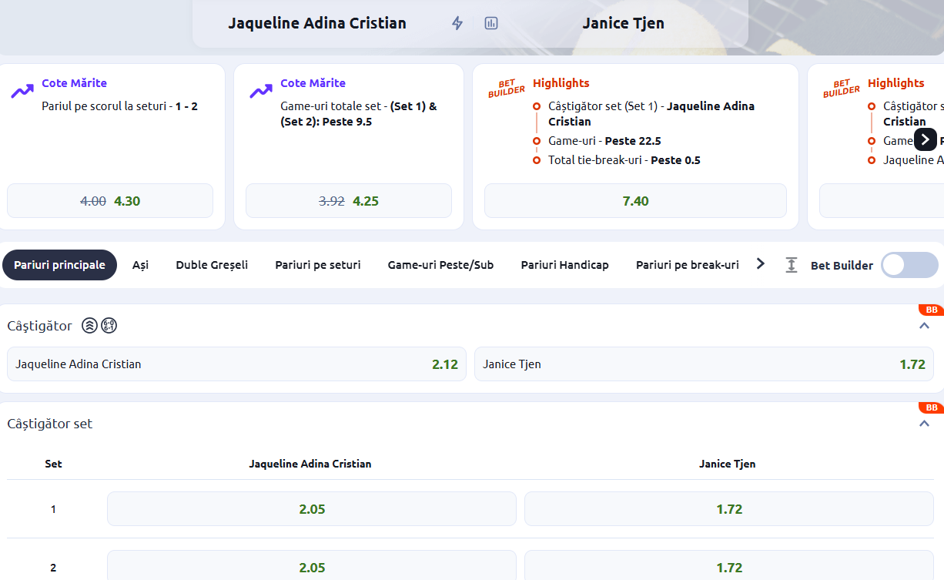Open the Game-uri Peste/Sub category
The image size is (944, 580).
point(440,264)
